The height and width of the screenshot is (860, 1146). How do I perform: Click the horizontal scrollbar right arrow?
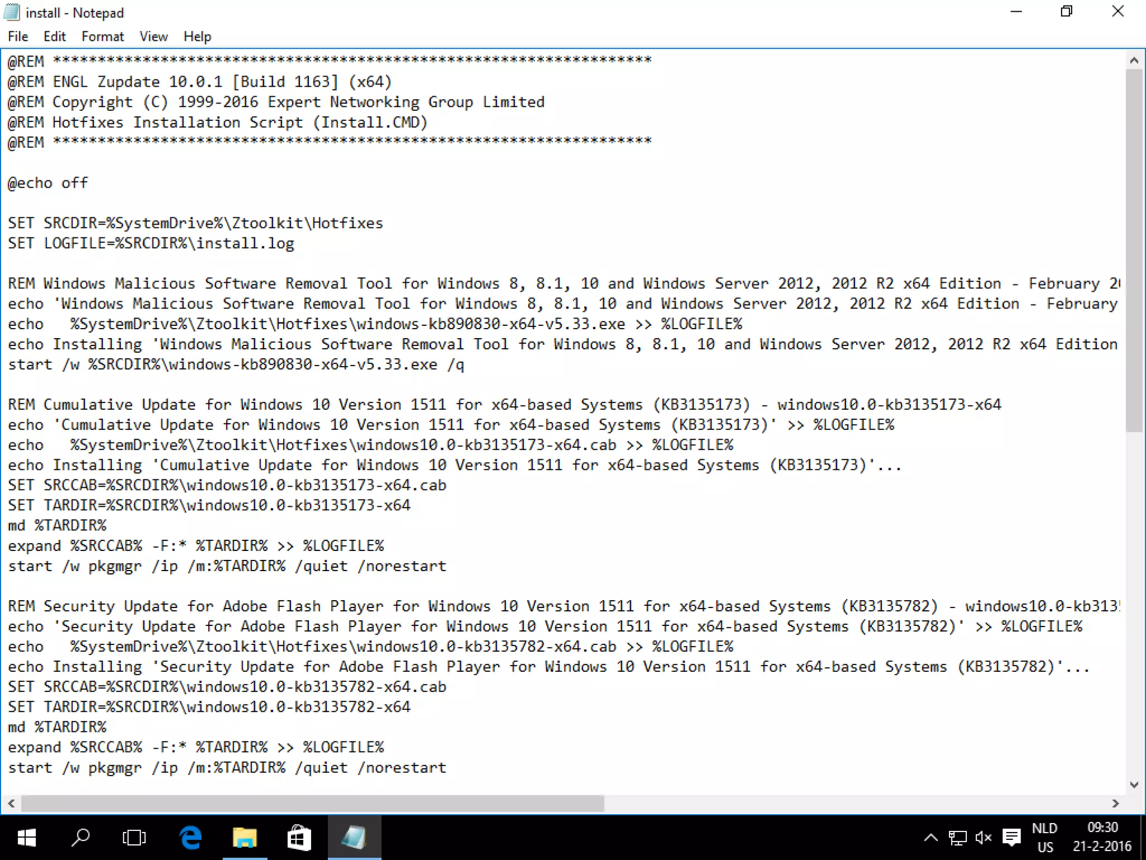click(1116, 803)
